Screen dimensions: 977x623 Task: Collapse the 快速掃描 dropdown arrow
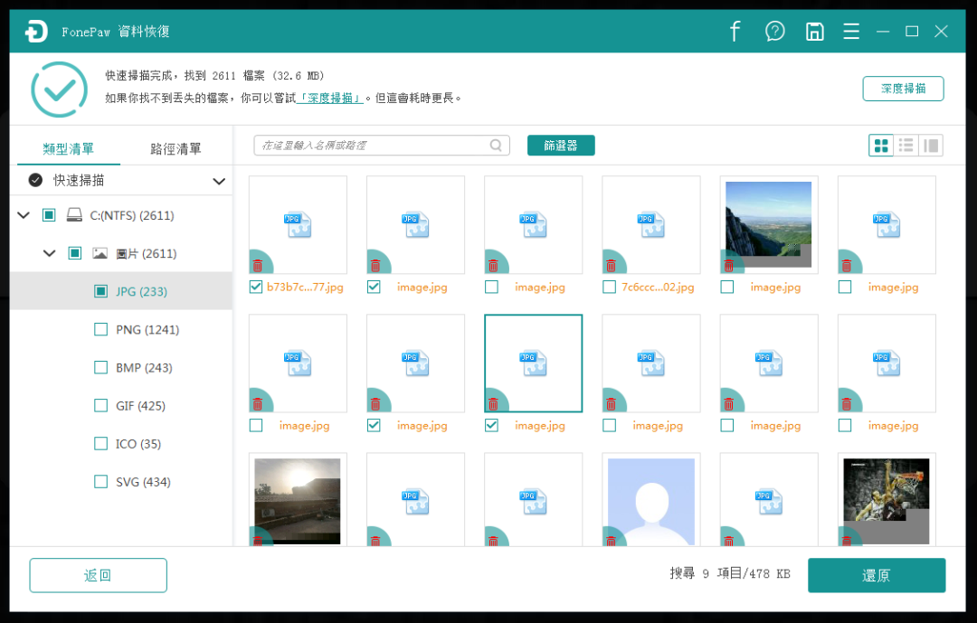[x=219, y=181]
